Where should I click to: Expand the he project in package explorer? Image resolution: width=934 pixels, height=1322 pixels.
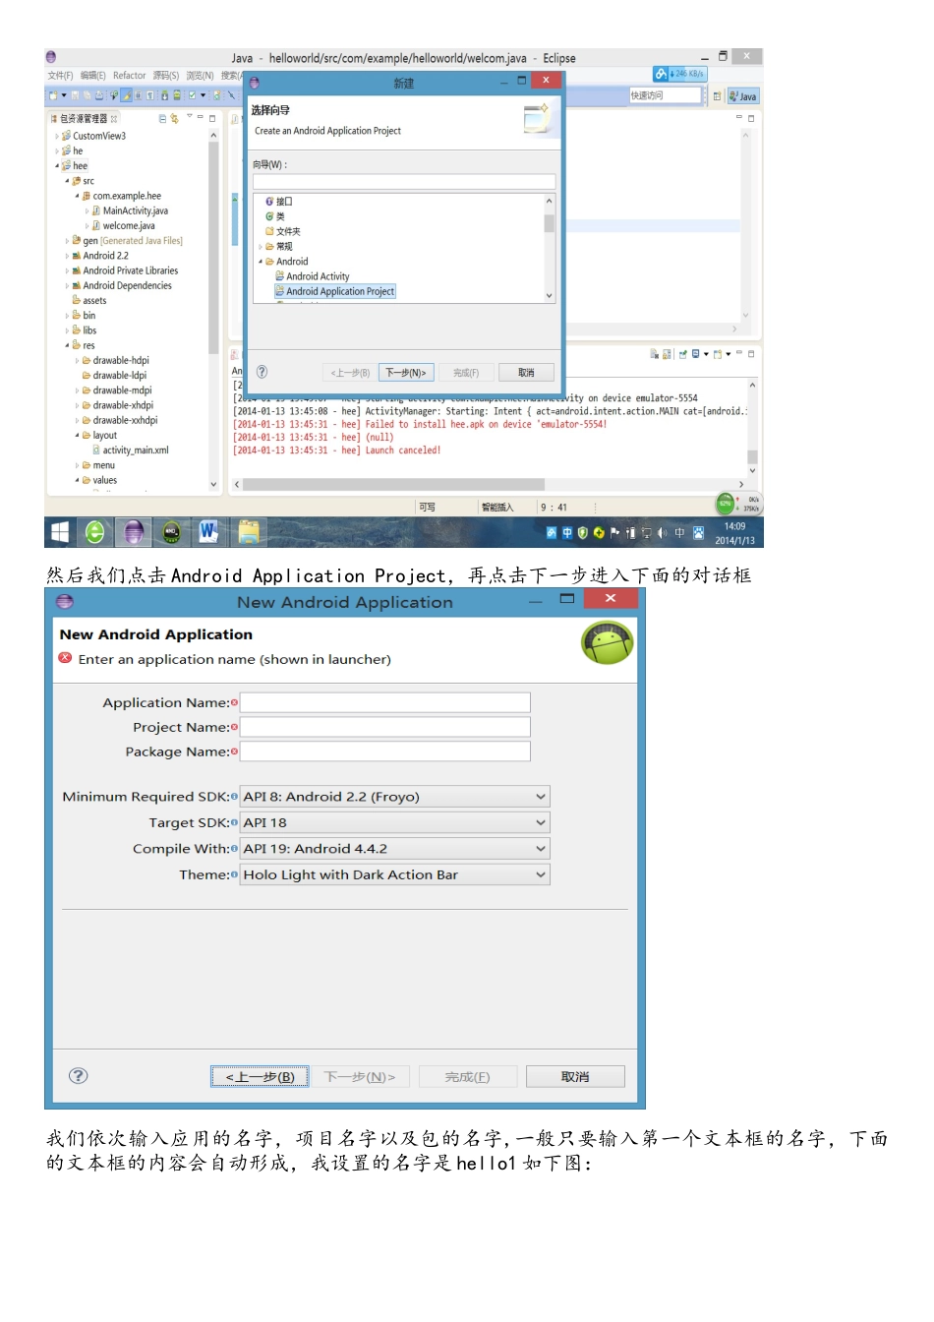pyautogui.click(x=57, y=150)
